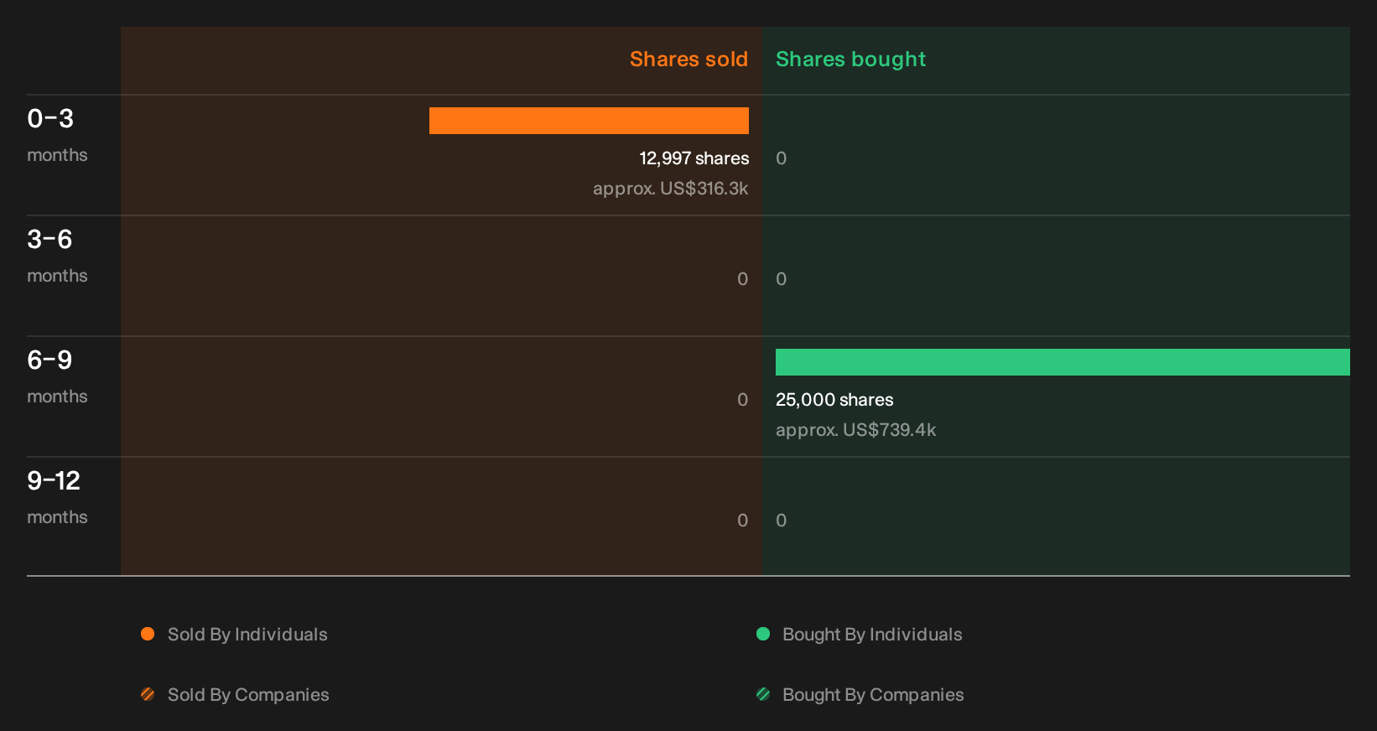Click the shares bought zero in 3-6 months row
Viewport: 1377px width, 731px height.
(x=781, y=279)
